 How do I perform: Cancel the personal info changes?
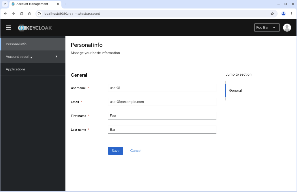(x=136, y=151)
